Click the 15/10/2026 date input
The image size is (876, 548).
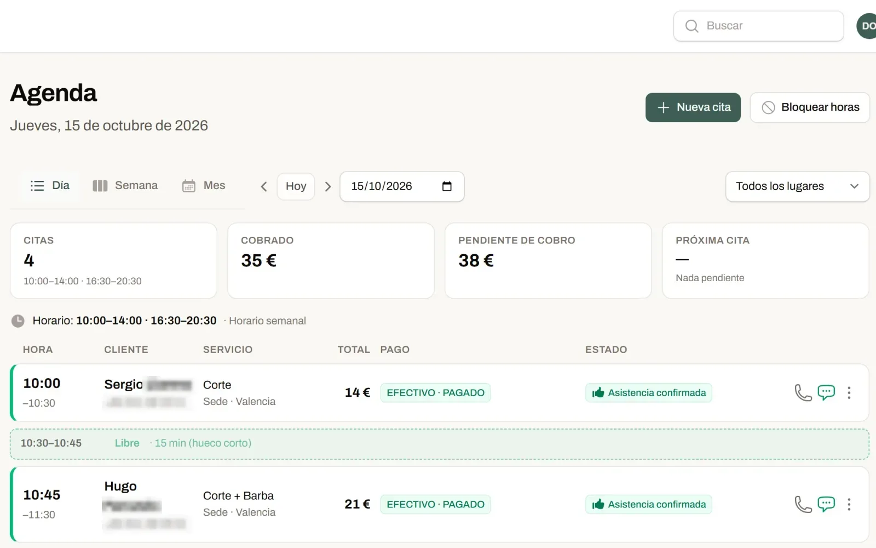click(x=402, y=186)
